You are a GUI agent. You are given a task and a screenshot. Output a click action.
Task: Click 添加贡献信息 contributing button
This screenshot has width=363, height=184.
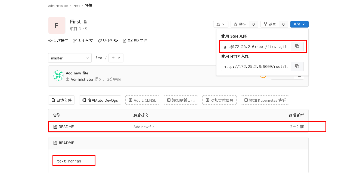tap(219, 100)
